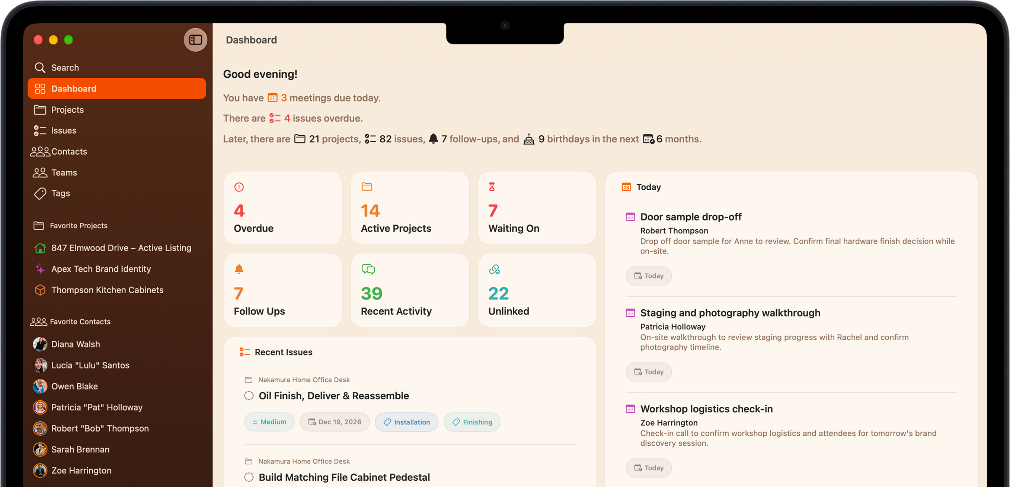Click the Apex Tech Brand Identity sparkle icon
The height and width of the screenshot is (487, 1010).
pos(40,269)
